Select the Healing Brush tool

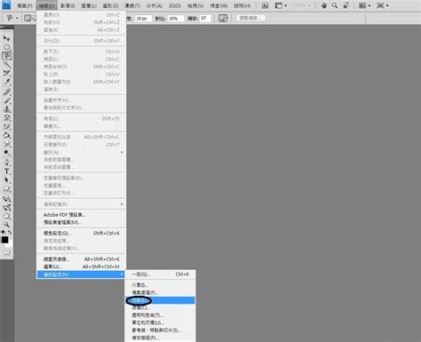pyautogui.click(x=6, y=91)
